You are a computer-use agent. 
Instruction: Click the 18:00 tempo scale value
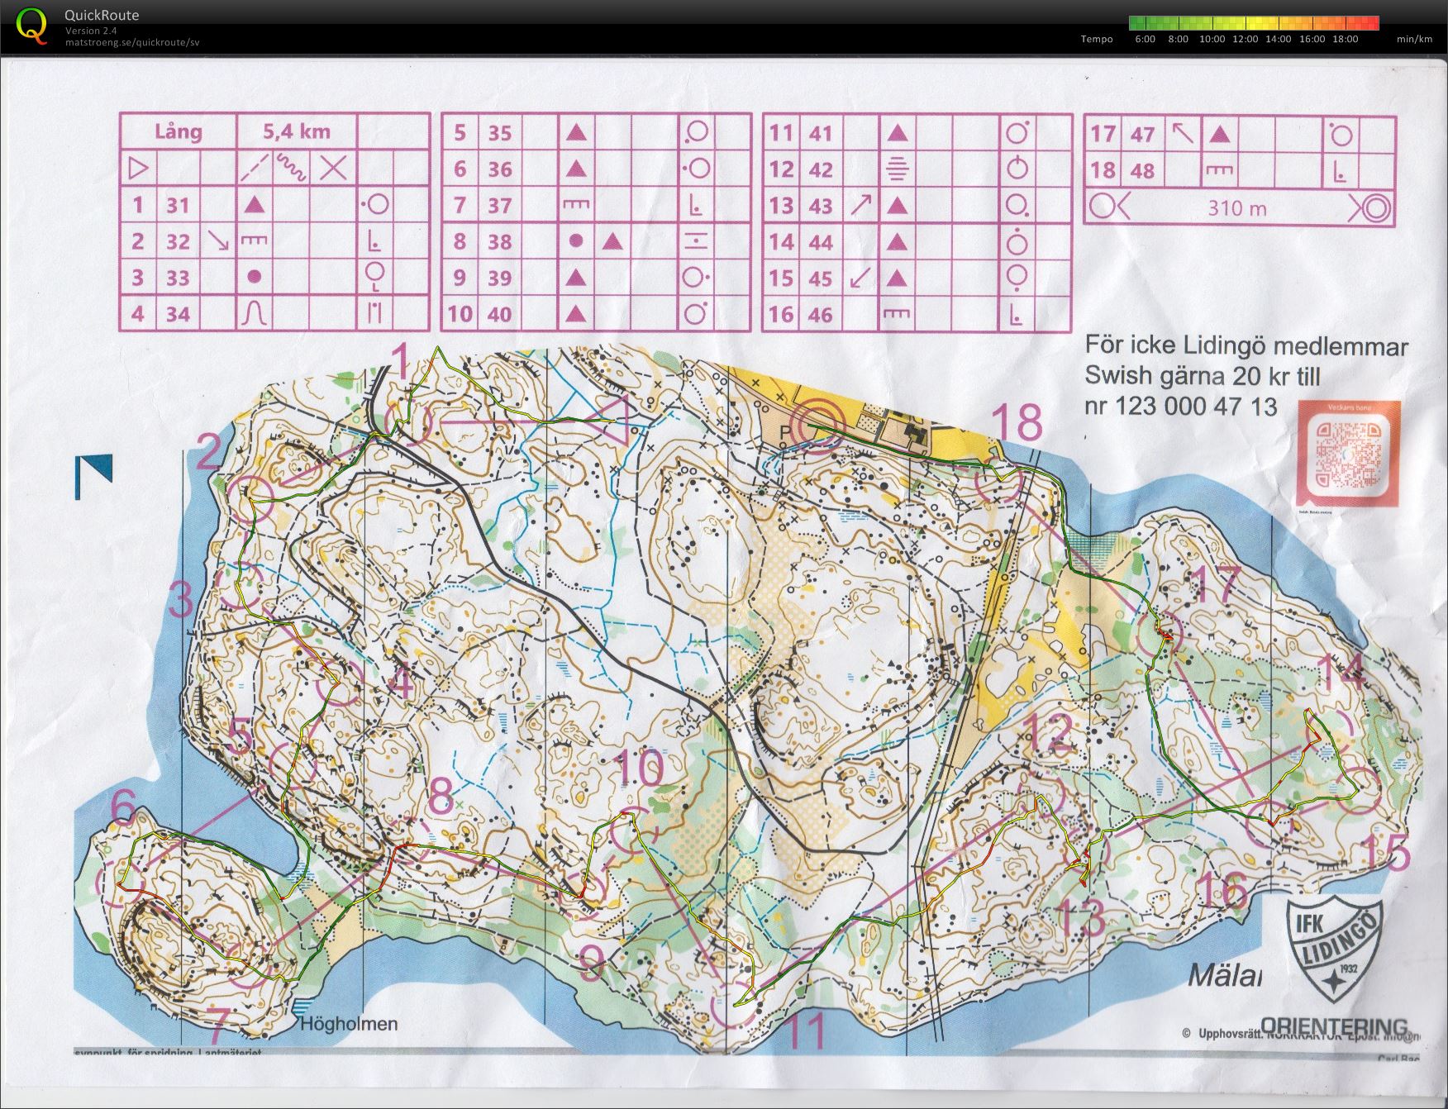[x=1345, y=39]
